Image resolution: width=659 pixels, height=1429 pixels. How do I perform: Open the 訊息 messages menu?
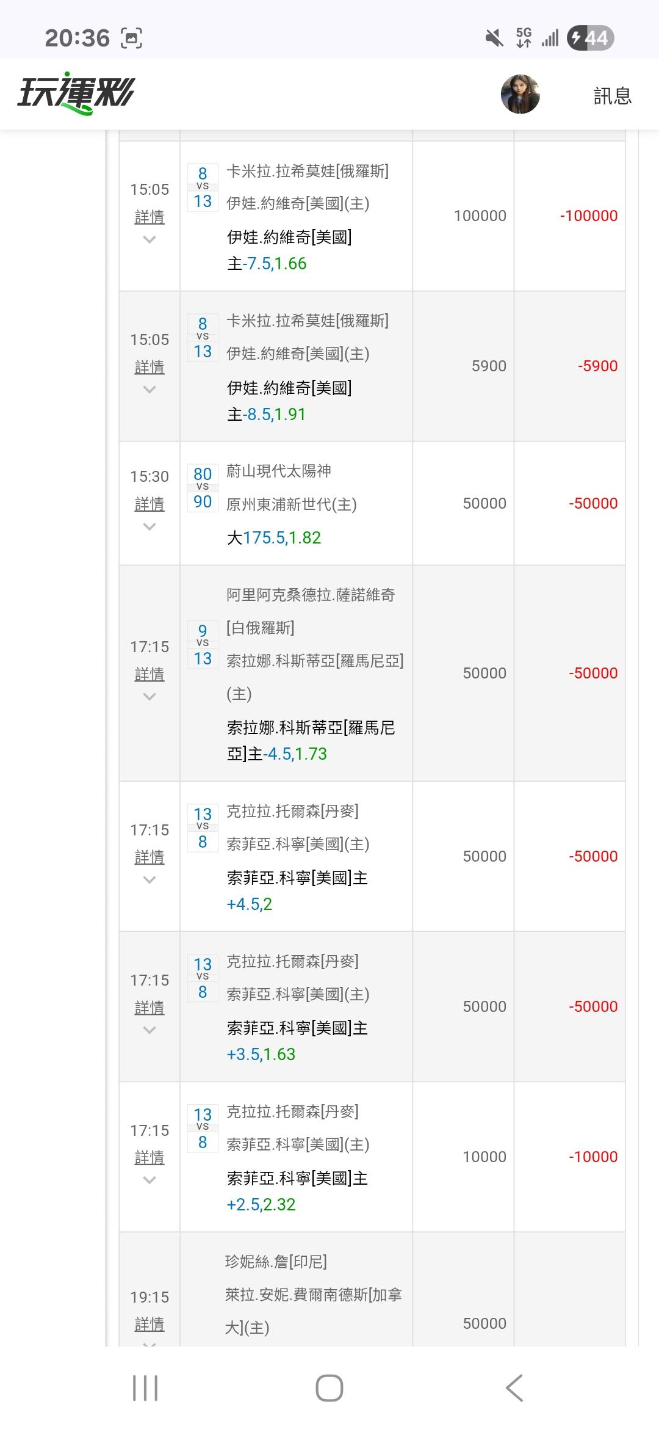(x=612, y=96)
